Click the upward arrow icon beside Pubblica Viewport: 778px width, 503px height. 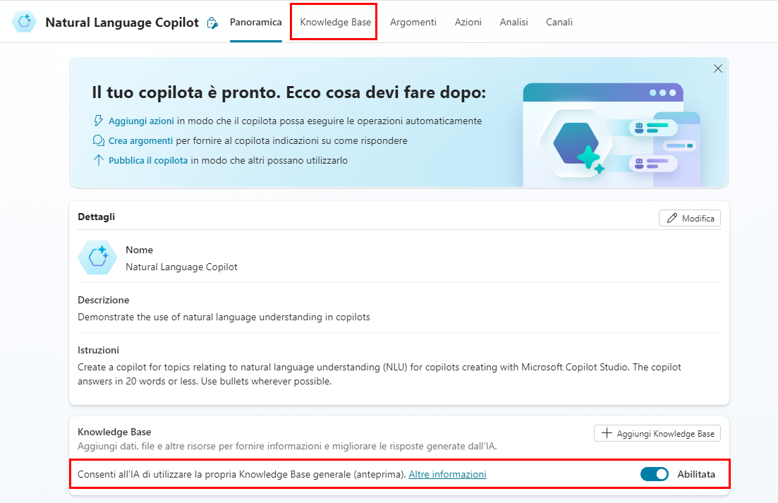click(99, 160)
